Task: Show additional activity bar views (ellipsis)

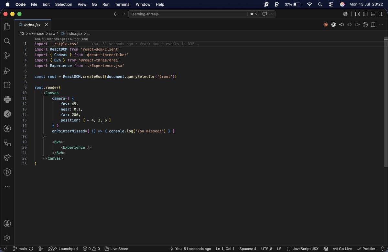Action: click(7, 187)
